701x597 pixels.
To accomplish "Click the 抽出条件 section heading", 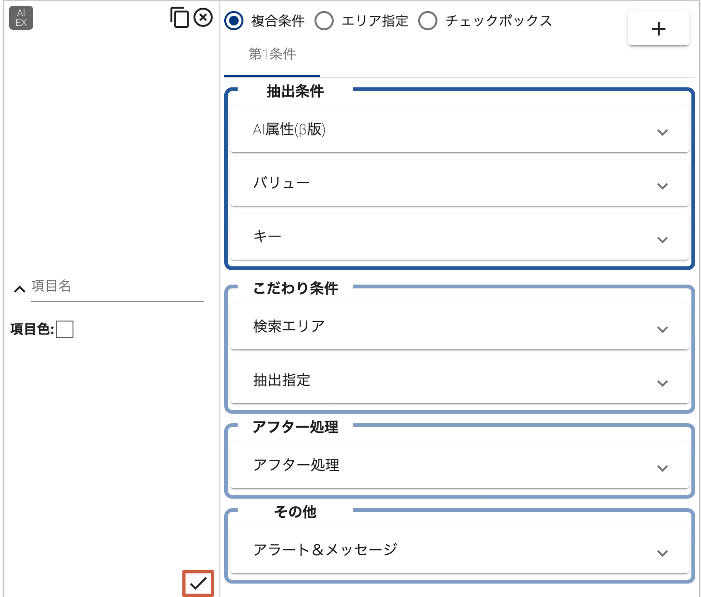I will [x=295, y=91].
